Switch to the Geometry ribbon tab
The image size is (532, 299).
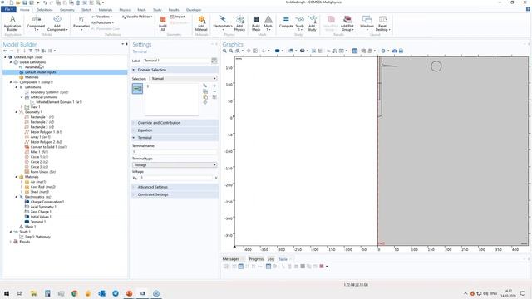click(66, 10)
